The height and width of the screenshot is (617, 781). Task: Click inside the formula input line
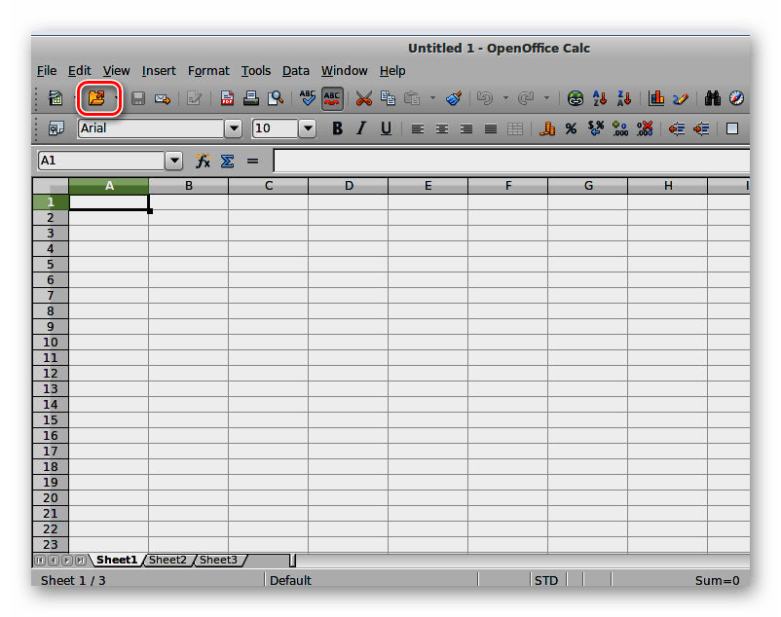[x=511, y=161]
